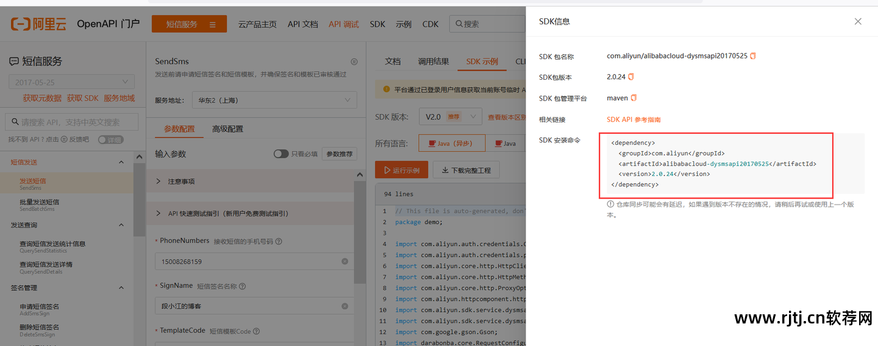Click the 获取元数据 link

42,98
